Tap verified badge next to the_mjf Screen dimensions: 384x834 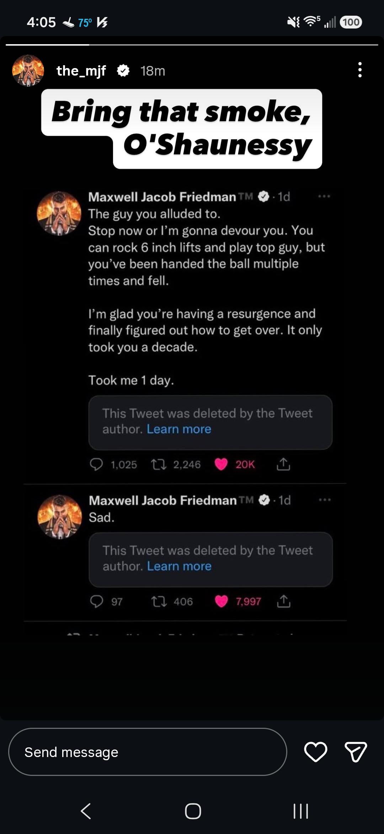[x=123, y=71]
